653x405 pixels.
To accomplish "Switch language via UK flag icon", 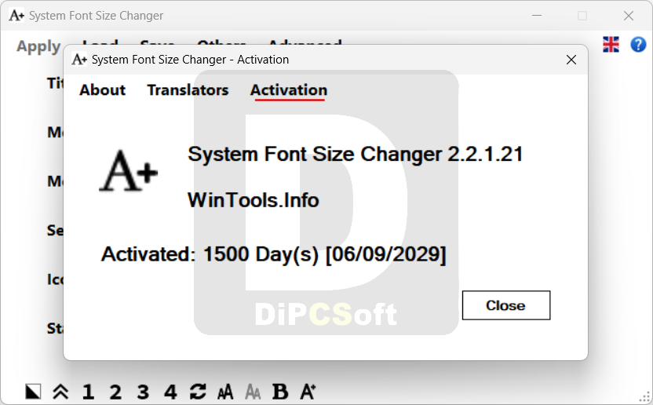I will (611, 44).
